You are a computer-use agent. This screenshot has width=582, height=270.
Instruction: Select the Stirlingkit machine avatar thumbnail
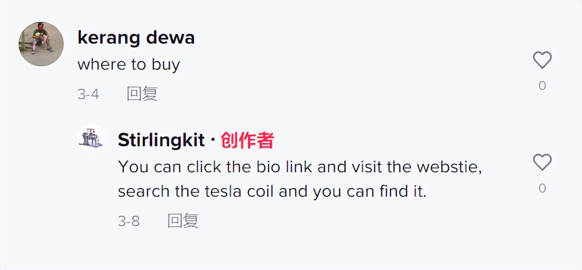[x=91, y=137]
